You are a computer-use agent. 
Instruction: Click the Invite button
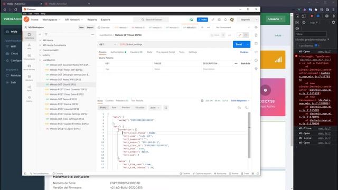pyautogui.click(x=202, y=20)
